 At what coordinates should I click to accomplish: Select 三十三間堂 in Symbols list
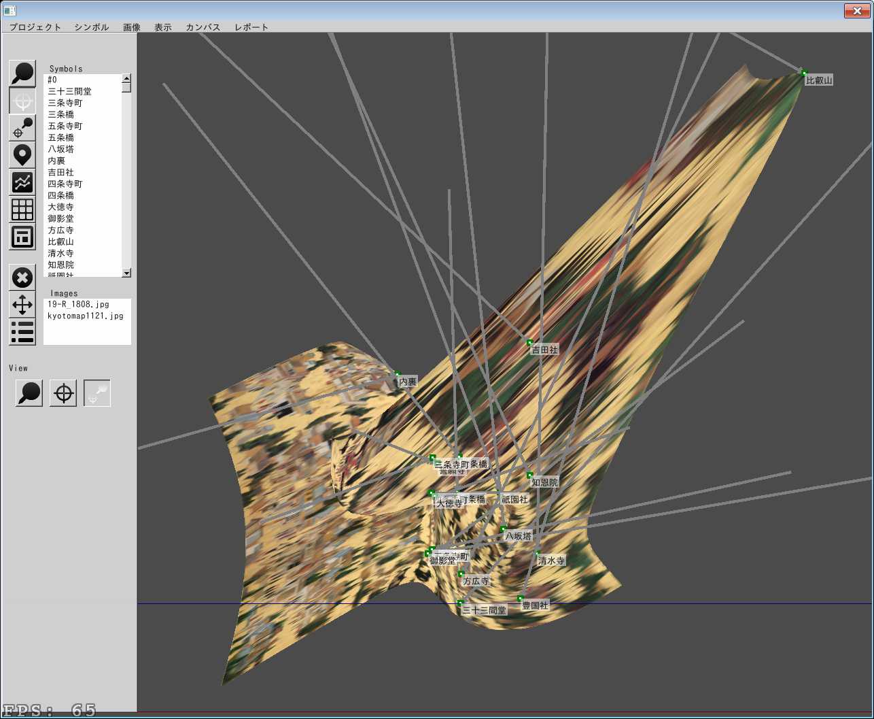[x=69, y=91]
